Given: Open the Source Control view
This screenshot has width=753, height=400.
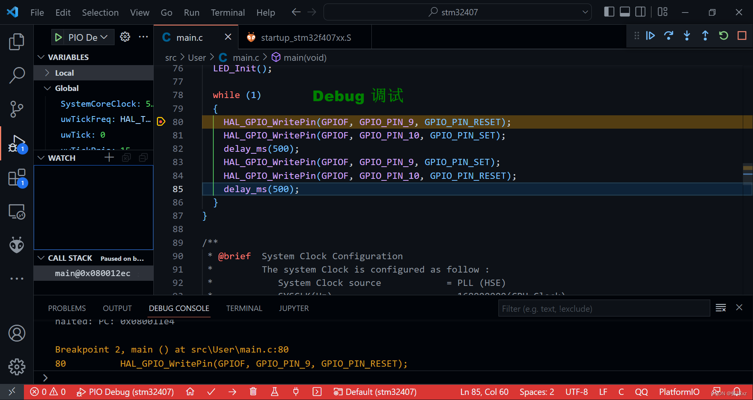Looking at the screenshot, I should pos(16,109).
